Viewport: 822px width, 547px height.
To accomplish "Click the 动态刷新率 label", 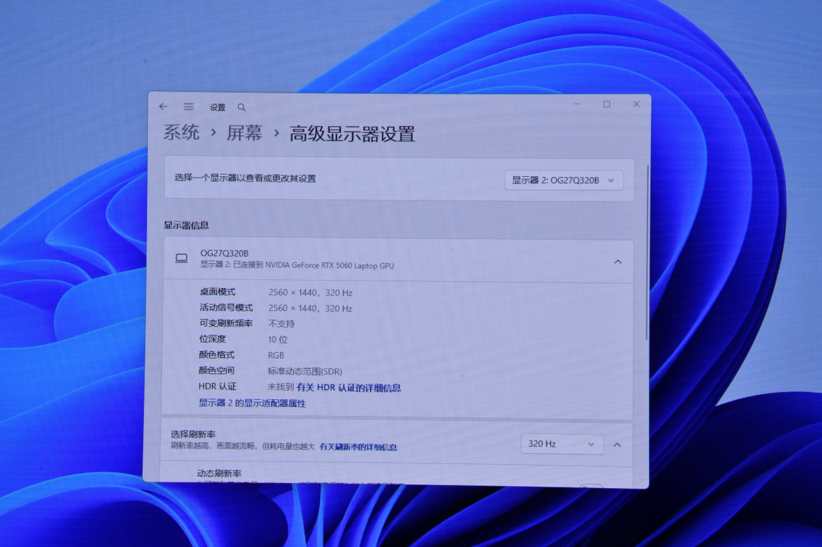I will coord(219,474).
